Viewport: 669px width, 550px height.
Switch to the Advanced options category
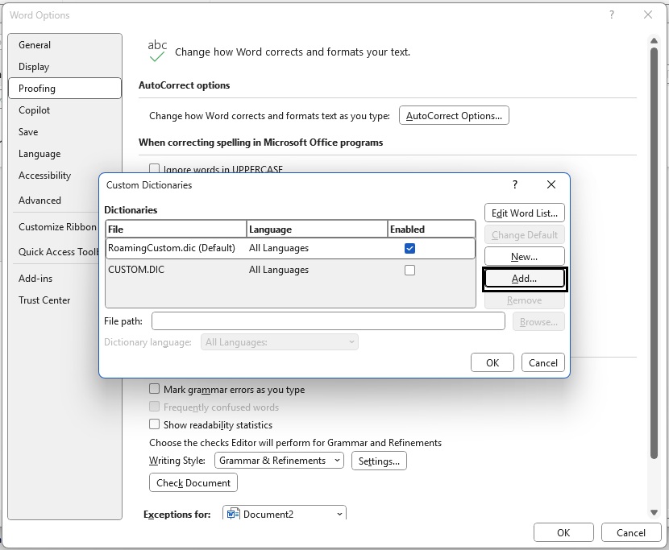click(39, 201)
